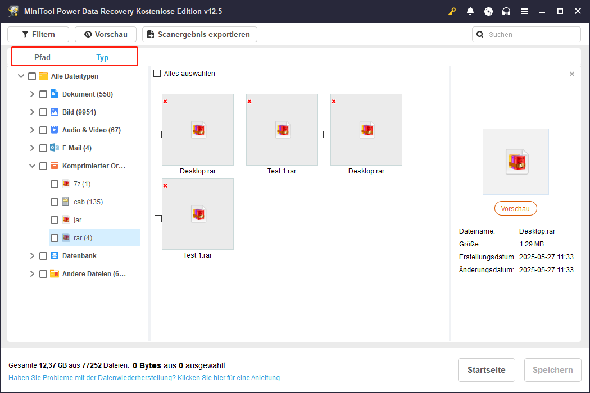Click the E-Mail Outlook category icon
The height and width of the screenshot is (393, 590).
[x=54, y=148]
